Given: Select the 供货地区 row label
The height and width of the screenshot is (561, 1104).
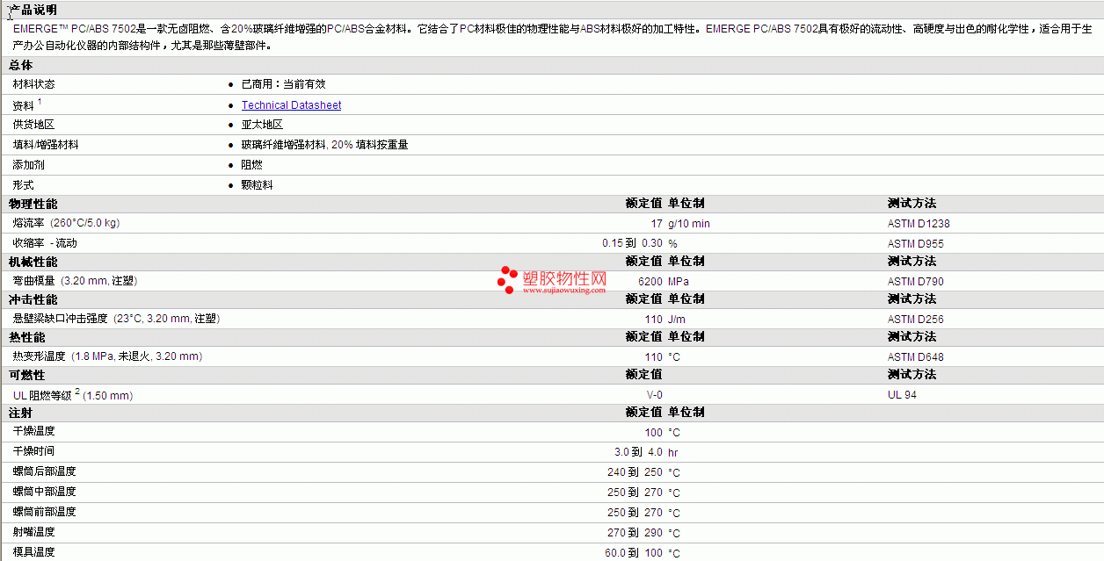Looking at the screenshot, I should (33, 125).
